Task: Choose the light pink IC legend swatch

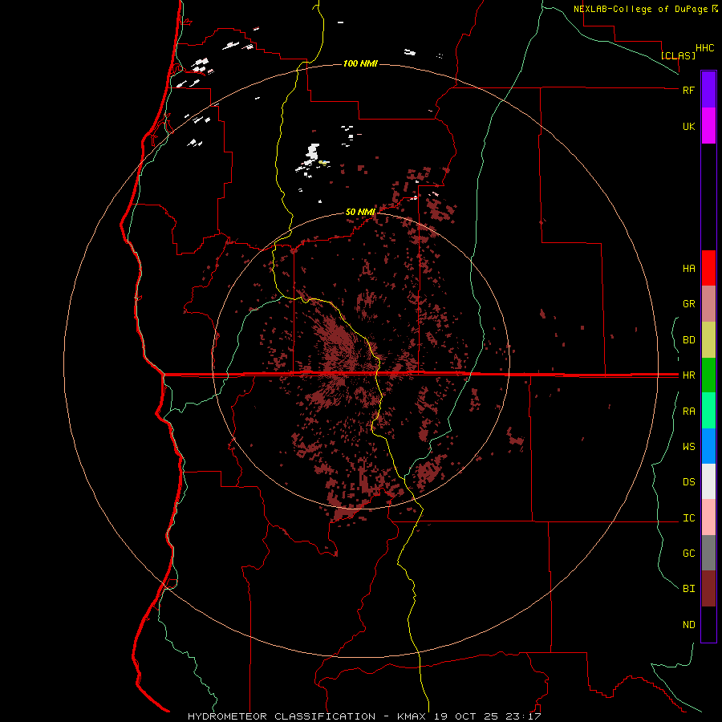Action: pyautogui.click(x=708, y=517)
